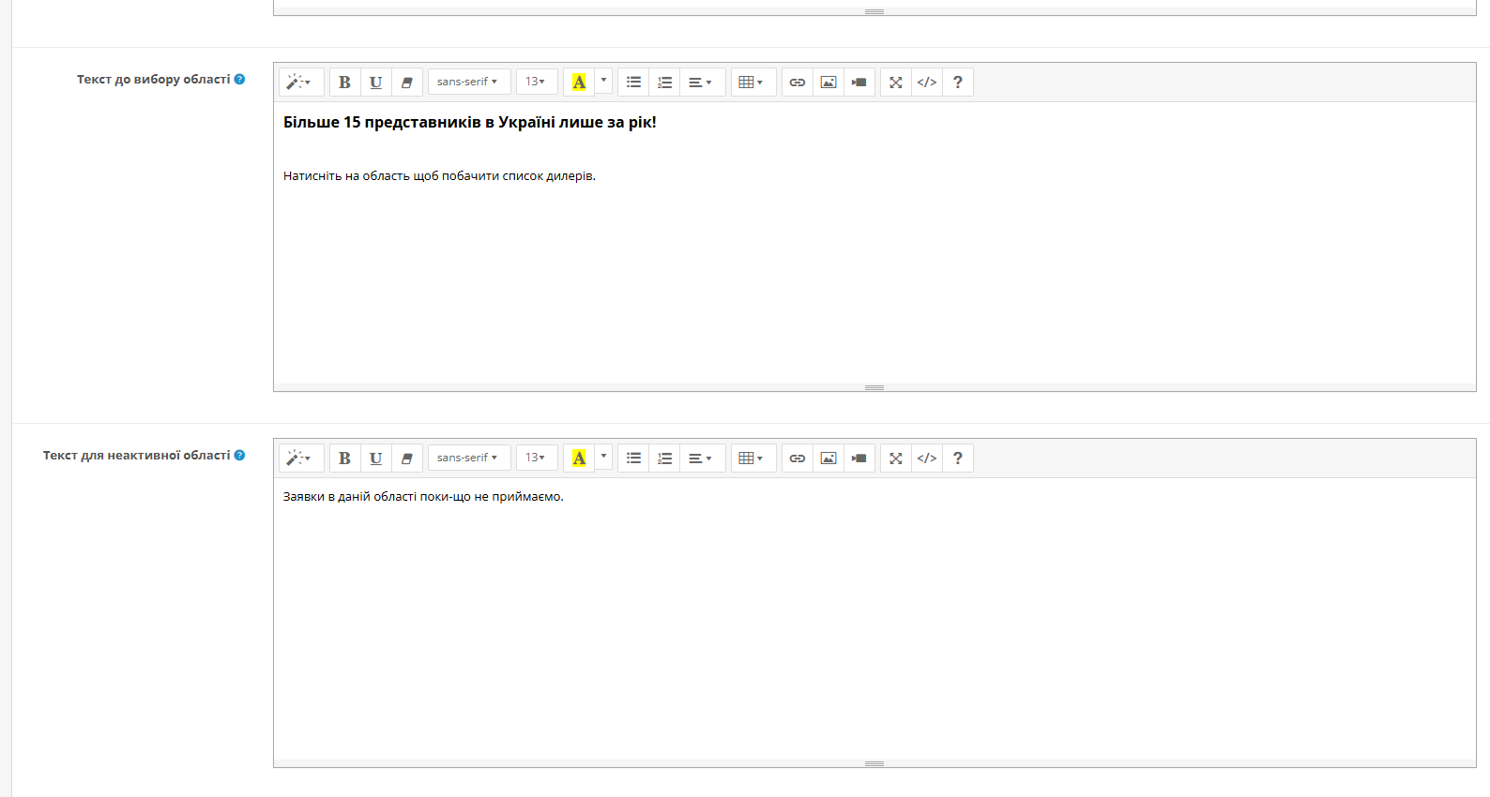Apply yellow highlight color in 'Текст для неактивної області' editor
The image size is (1490, 797).
click(x=579, y=459)
